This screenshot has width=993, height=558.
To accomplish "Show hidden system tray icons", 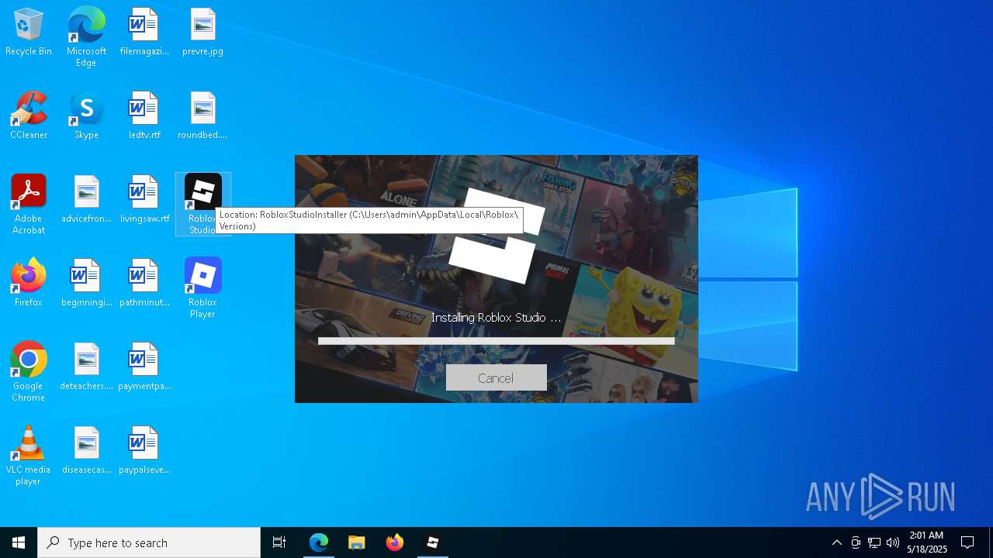I will (x=836, y=542).
